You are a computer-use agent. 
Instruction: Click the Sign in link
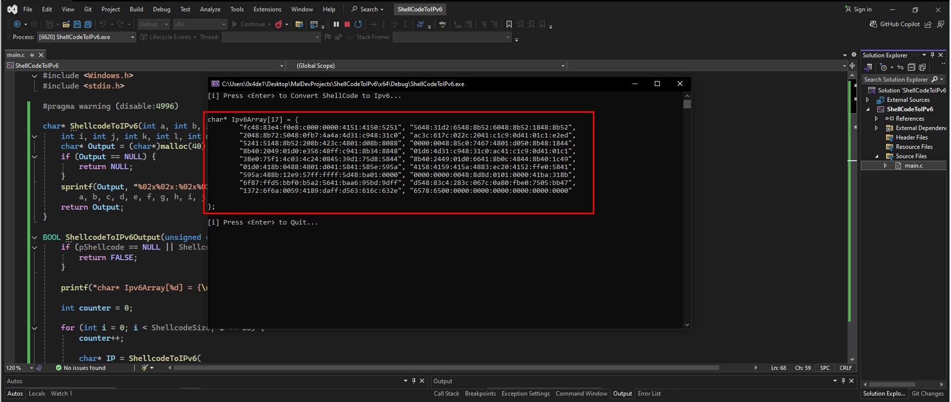(x=858, y=9)
